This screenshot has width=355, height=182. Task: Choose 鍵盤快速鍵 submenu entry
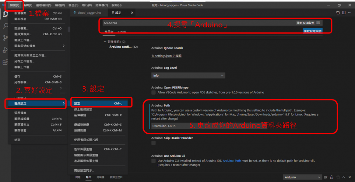98,125
